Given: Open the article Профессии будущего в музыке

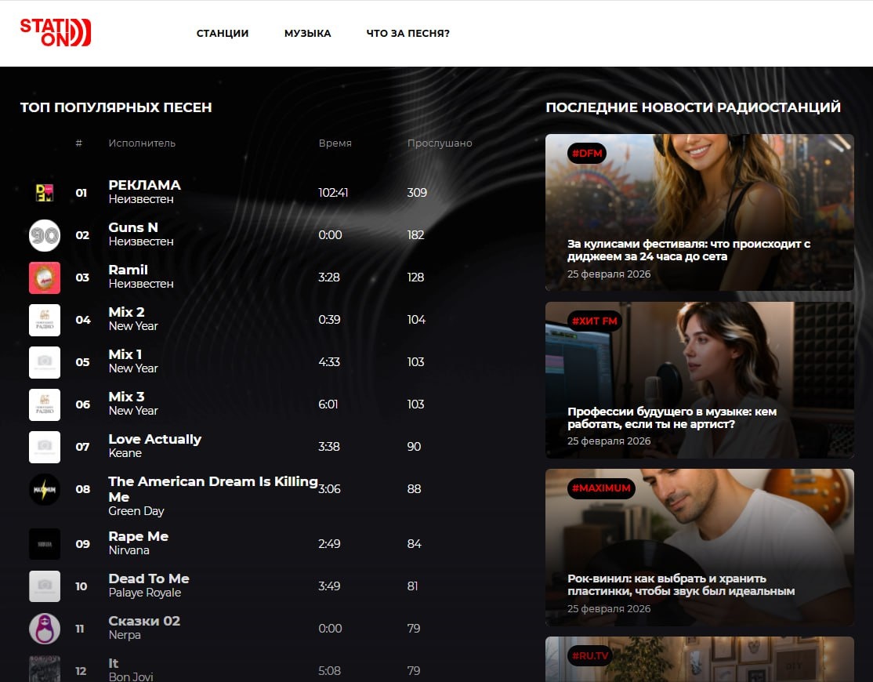Looking at the screenshot, I should click(672, 418).
